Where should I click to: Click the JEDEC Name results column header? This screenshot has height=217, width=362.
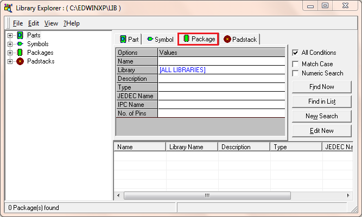[x=338, y=147]
